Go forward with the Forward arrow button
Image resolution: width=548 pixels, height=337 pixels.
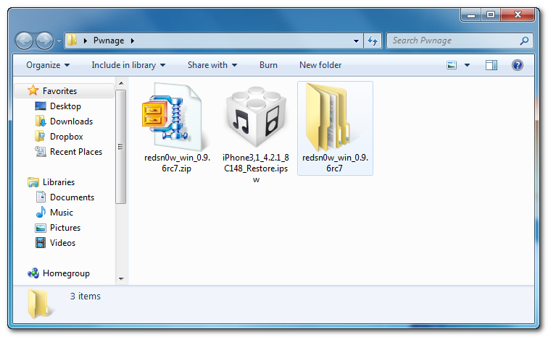pyautogui.click(x=44, y=40)
